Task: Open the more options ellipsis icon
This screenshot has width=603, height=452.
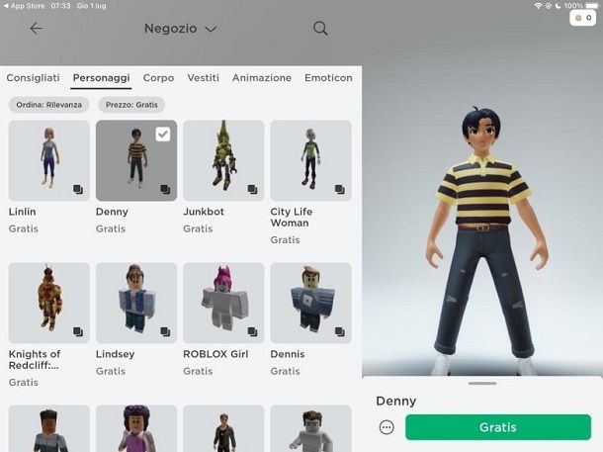Action: coord(387,427)
